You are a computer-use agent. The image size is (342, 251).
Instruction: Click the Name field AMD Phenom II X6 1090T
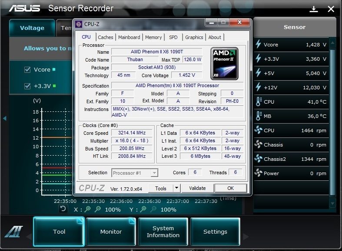pyautogui.click(x=157, y=52)
